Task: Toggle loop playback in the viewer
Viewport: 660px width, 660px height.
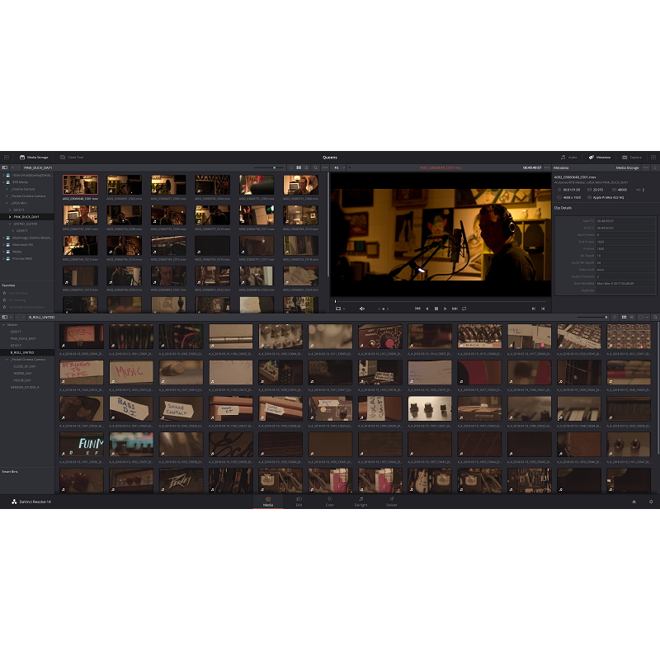Action: coord(464,309)
